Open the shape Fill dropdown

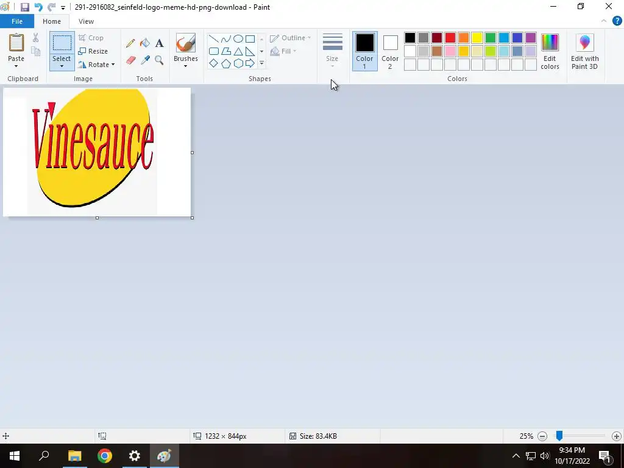283,51
